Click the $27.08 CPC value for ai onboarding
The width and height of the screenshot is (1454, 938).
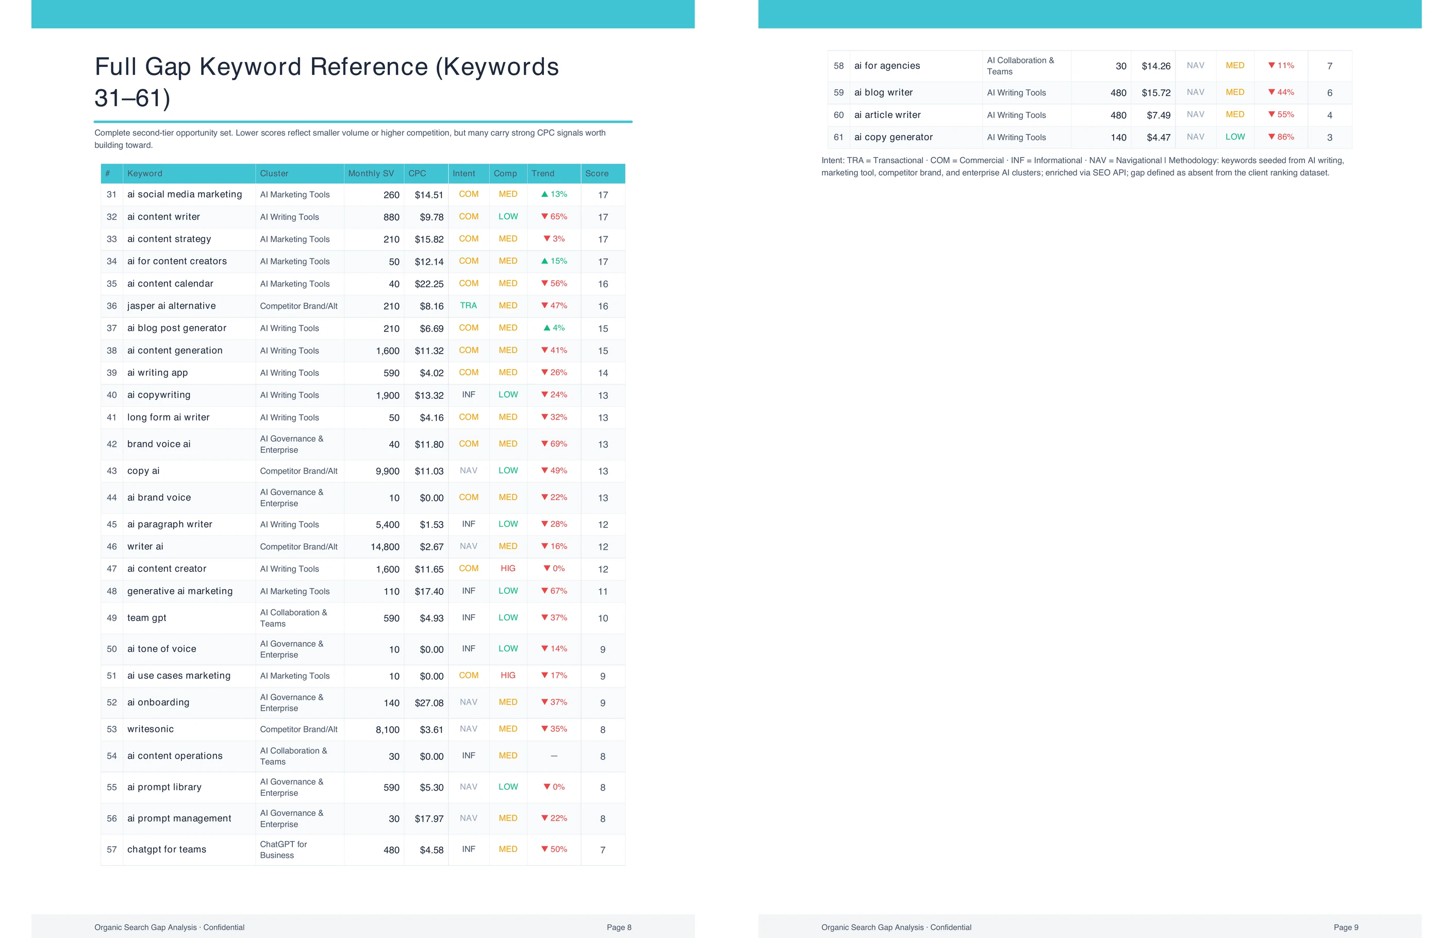pyautogui.click(x=429, y=703)
